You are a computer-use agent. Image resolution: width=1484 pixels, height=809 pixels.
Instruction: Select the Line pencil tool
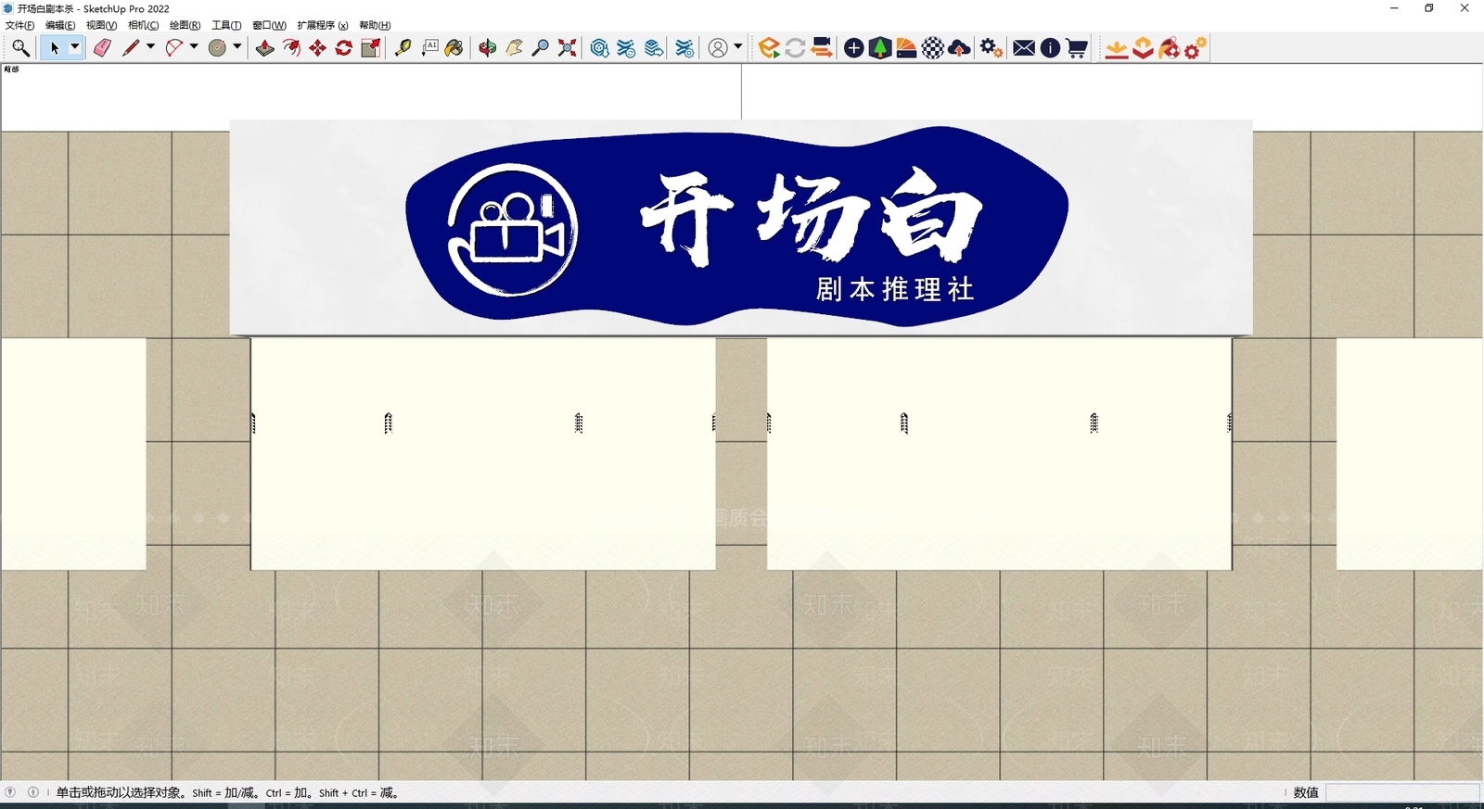point(131,48)
